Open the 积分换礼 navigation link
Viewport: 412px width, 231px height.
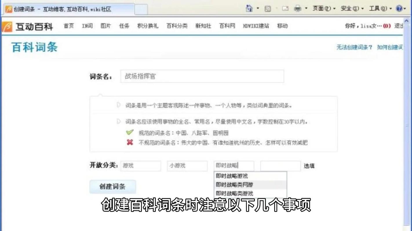click(148, 26)
